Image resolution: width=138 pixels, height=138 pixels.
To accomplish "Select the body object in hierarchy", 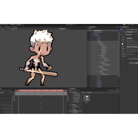I will coord(99,40).
